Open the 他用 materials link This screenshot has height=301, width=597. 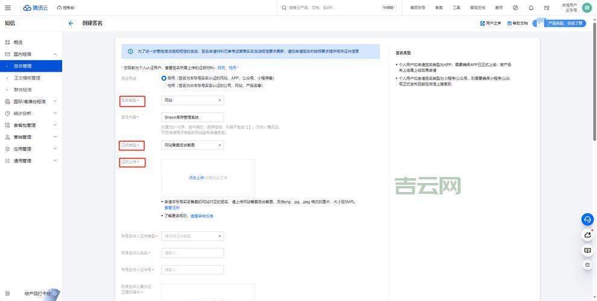click(232, 67)
